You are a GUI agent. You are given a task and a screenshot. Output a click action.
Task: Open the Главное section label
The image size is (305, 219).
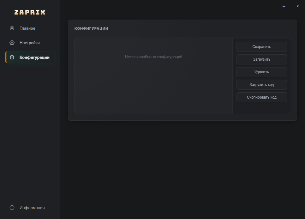[27, 28]
